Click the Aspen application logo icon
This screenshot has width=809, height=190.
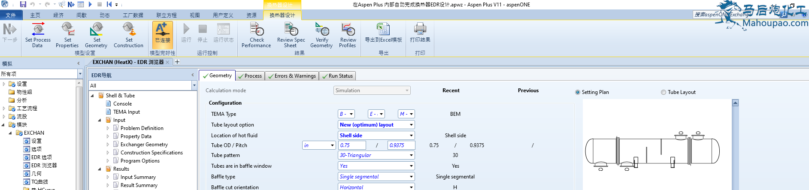coord(5,4)
